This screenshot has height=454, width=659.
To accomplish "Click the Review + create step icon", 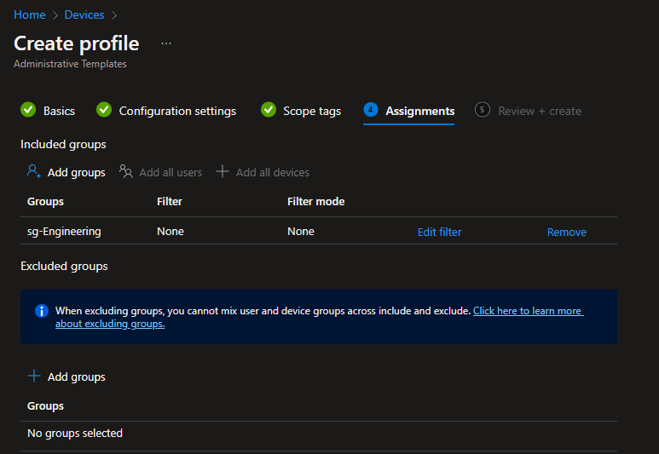I will point(483,110).
